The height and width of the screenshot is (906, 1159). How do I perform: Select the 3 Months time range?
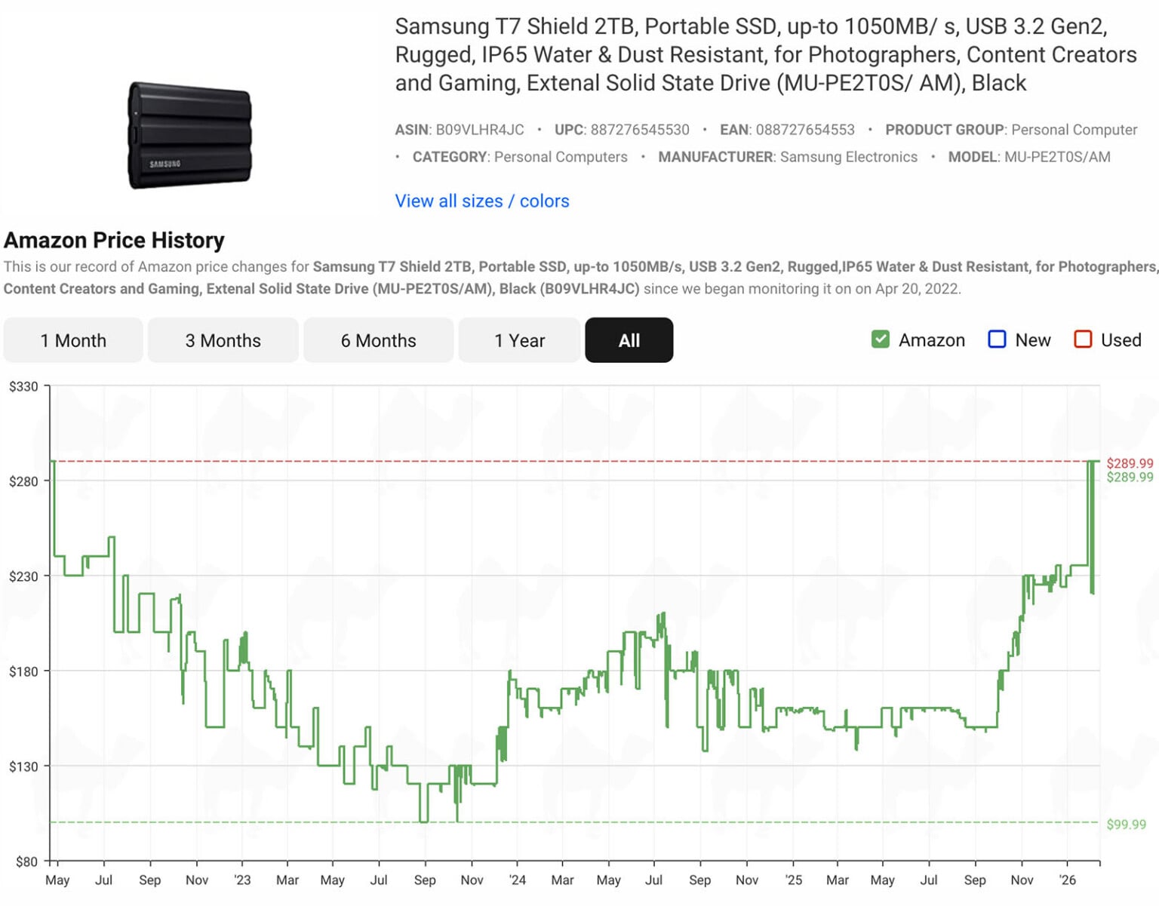(223, 340)
